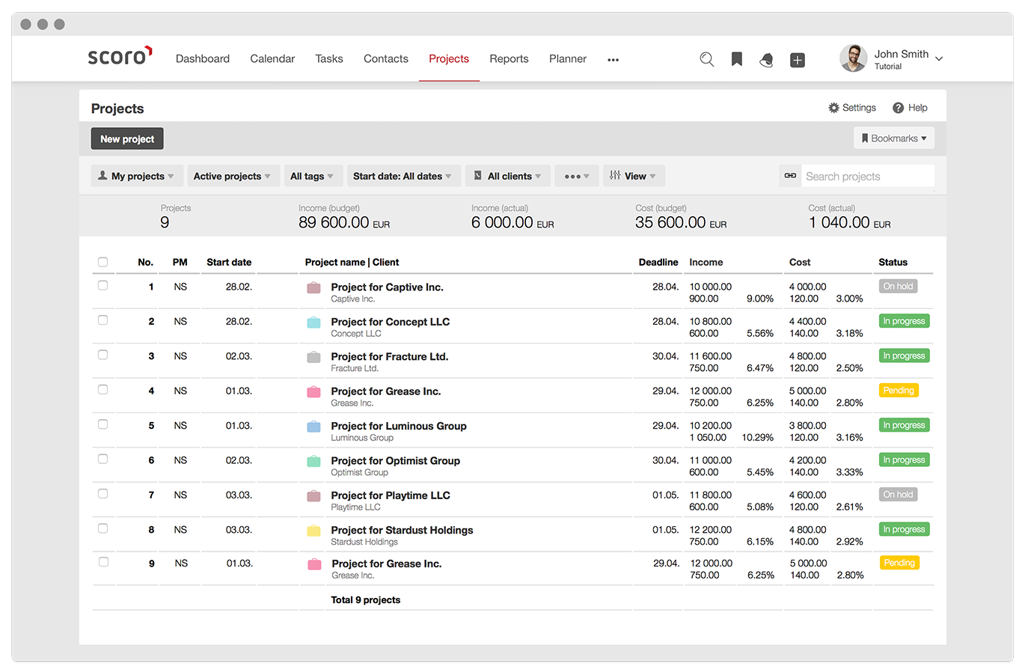Image resolution: width=1022 pixels, height=672 pixels.
Task: Click in the Search projects field
Action: click(868, 176)
